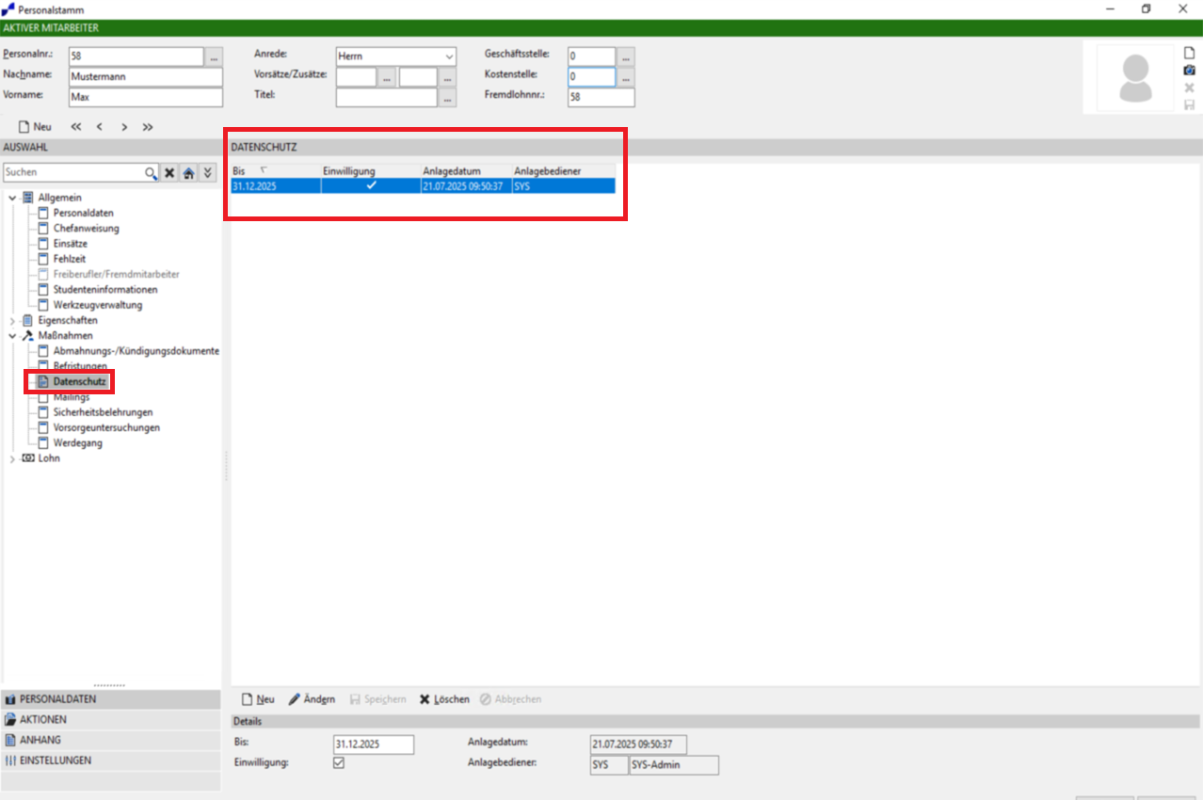
Task: Click the Einwilligung checkmark in the table row
Action: (371, 186)
